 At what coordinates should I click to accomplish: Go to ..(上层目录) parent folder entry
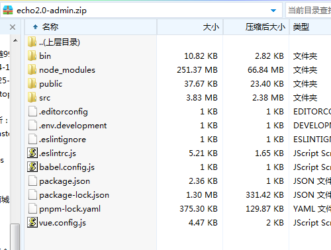60,42
